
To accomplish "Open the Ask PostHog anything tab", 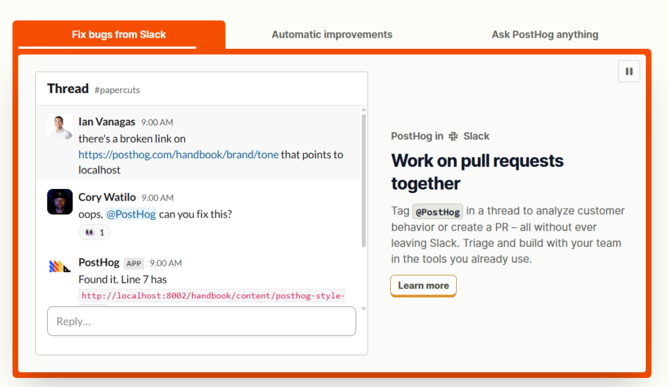I will pos(545,35).
